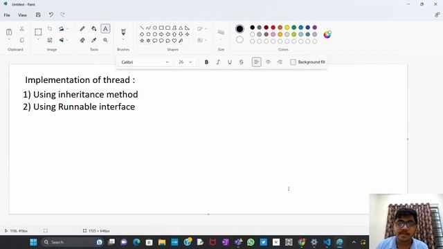Choose the green palette color
The height and width of the screenshot is (249, 443).
293,28
